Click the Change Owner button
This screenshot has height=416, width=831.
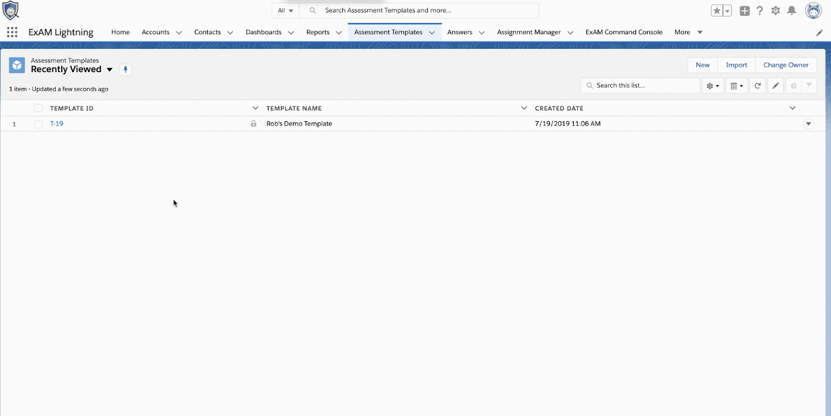(x=786, y=65)
